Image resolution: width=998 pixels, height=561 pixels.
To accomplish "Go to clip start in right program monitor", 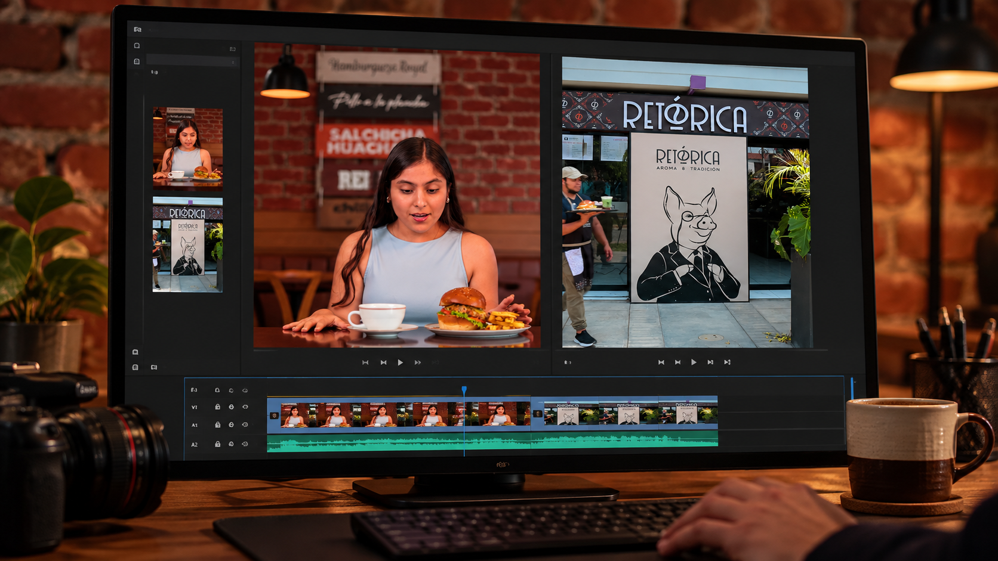I will click(x=661, y=362).
